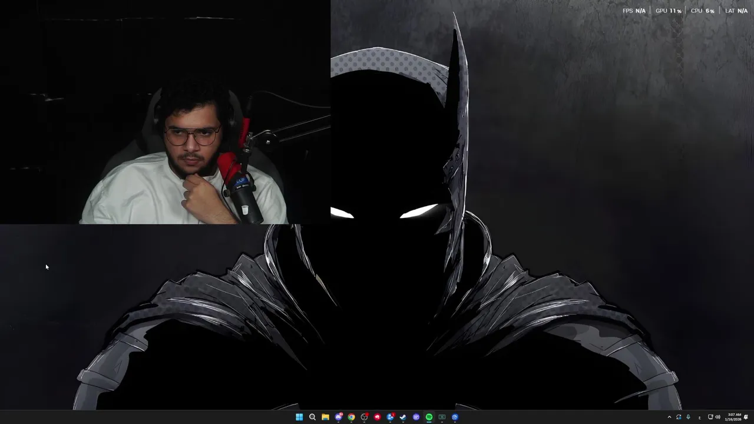Screen dimensions: 754x424
Task: Open the Windows Start menu
Action: point(299,417)
